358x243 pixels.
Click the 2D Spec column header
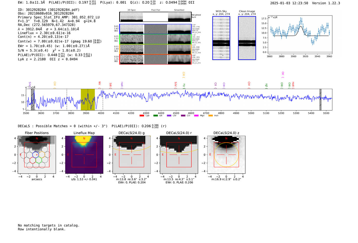[x=132, y=10]
